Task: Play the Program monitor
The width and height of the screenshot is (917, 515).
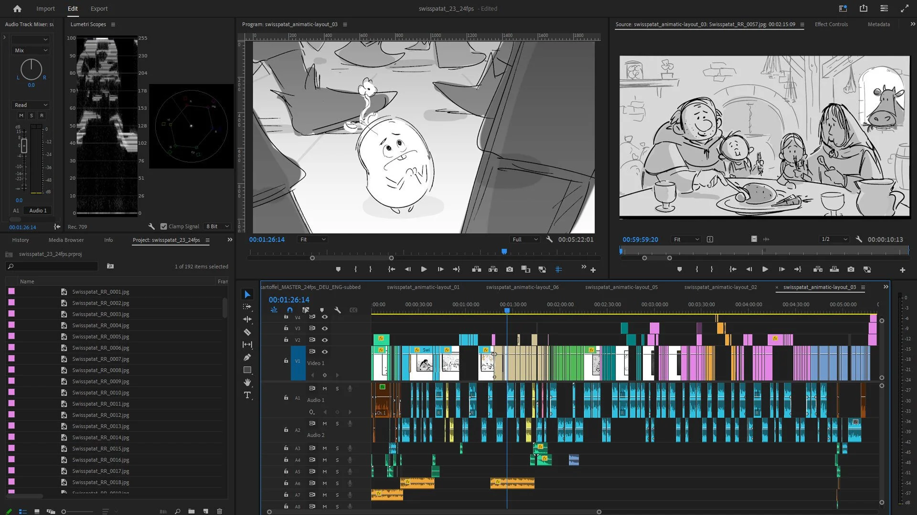Action: [424, 269]
